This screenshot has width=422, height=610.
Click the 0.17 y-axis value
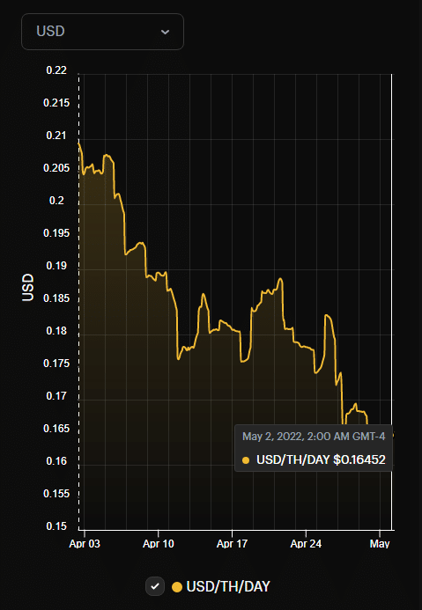coord(56,396)
